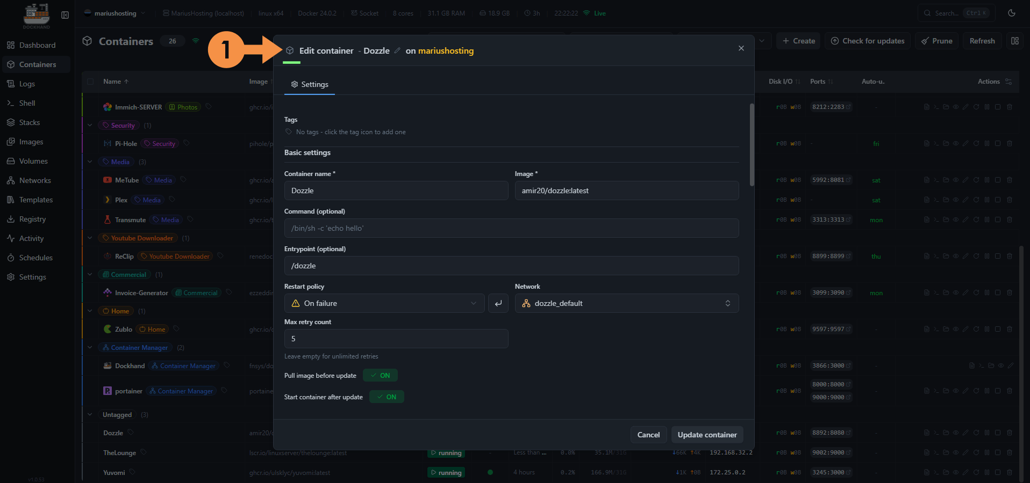Image resolution: width=1030 pixels, height=483 pixels.
Task: Click the pencil icon next to Dozzle title
Action: pyautogui.click(x=397, y=50)
